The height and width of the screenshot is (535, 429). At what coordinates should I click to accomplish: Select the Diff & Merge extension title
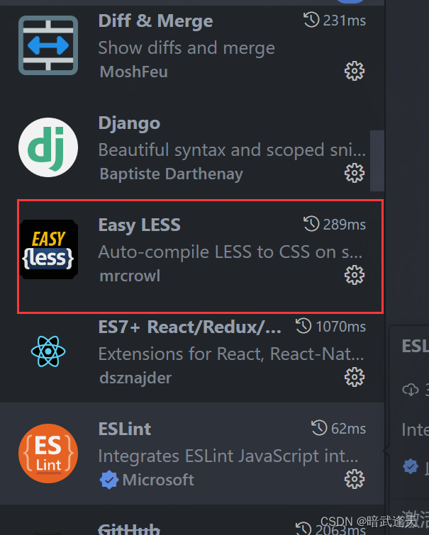pos(156,21)
